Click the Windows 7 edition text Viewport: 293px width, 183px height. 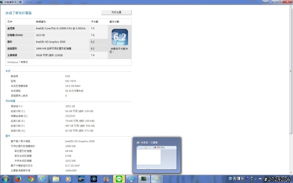17,62
